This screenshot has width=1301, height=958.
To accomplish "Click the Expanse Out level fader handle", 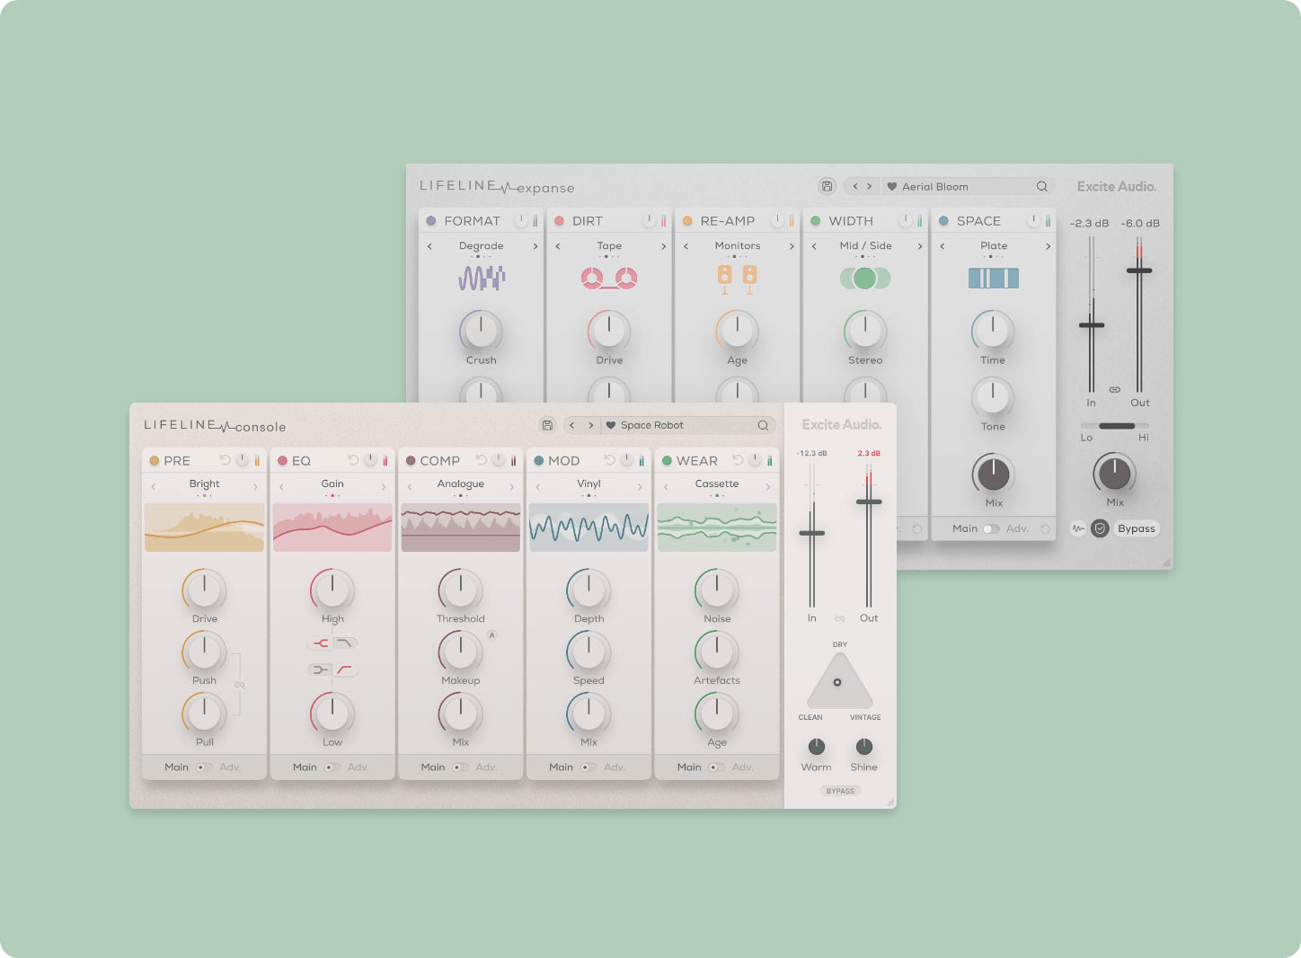I will click(1139, 271).
